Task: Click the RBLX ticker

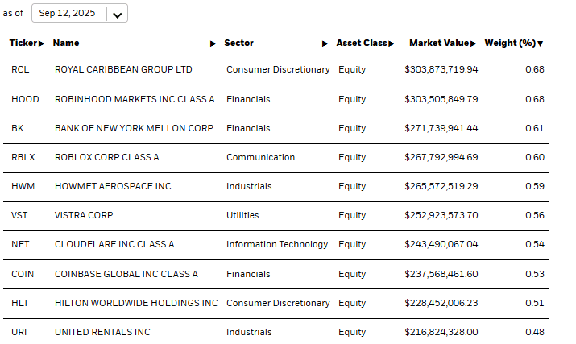Action: pos(23,157)
